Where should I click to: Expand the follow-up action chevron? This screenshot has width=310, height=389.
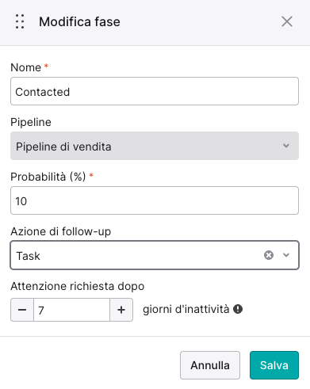click(x=286, y=255)
